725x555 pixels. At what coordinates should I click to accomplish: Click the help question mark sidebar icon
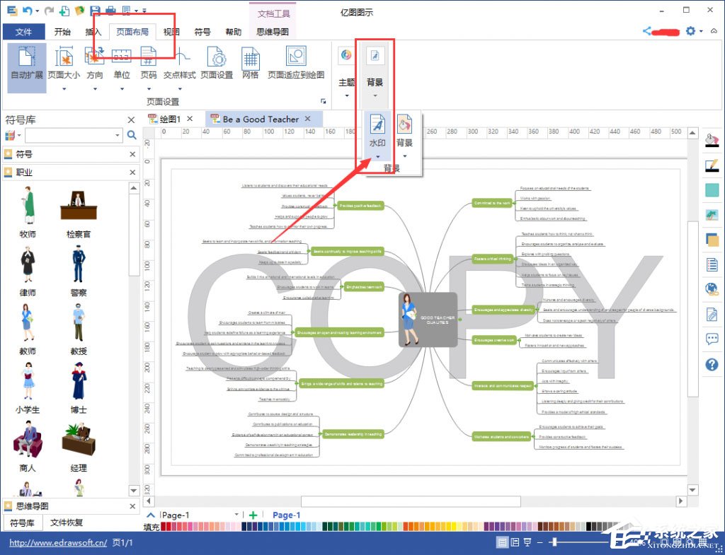coord(712,365)
